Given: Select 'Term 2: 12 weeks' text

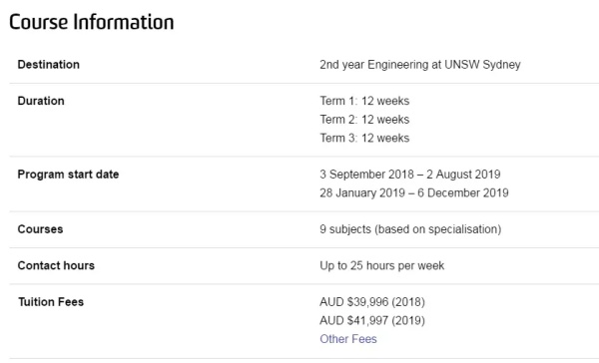Looking at the screenshot, I should [x=364, y=120].
